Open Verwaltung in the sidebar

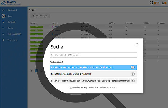pyautogui.click(x=12, y=40)
